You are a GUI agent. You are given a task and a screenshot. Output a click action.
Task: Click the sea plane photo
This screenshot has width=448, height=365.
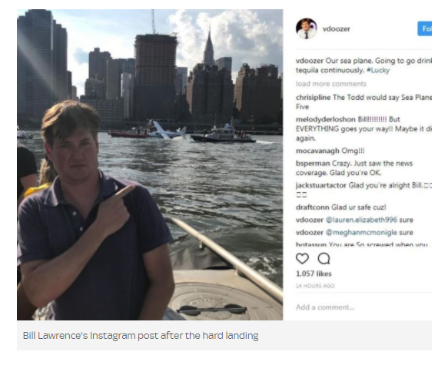150,164
